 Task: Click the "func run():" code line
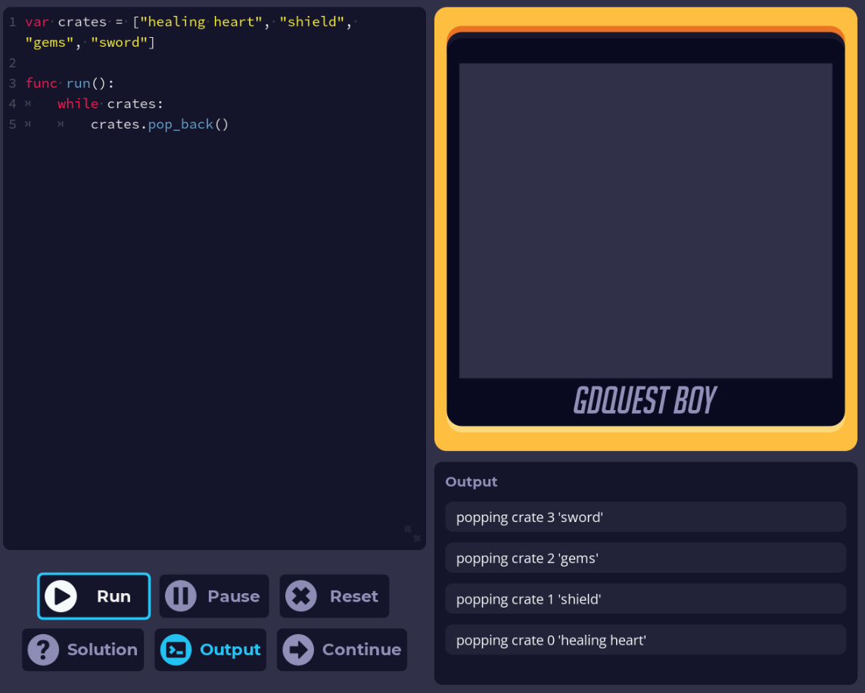click(x=70, y=83)
